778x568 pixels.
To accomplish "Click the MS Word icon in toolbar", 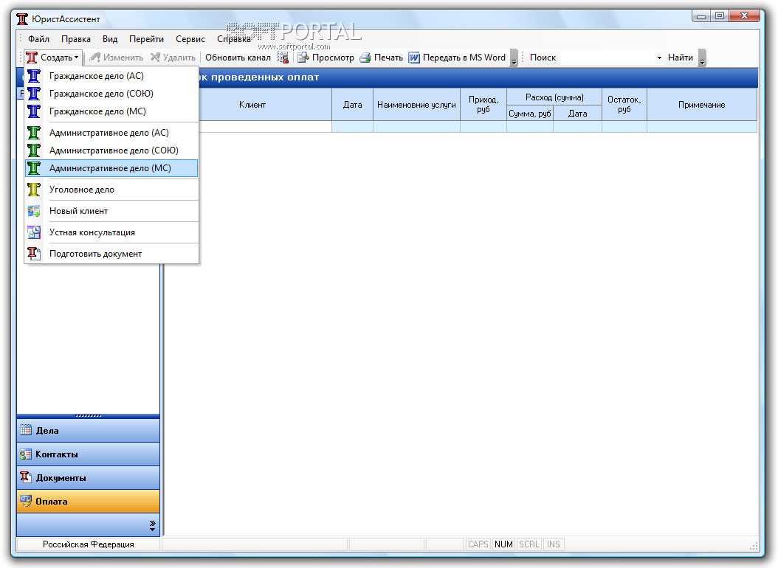I will [x=414, y=58].
